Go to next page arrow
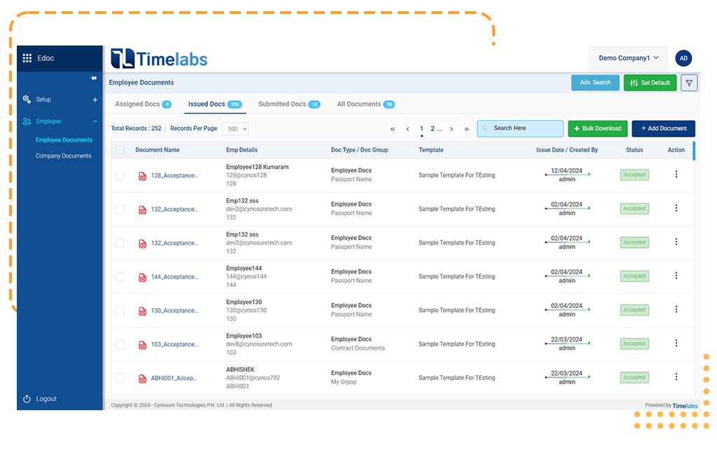This screenshot has height=455, width=717. (x=452, y=129)
